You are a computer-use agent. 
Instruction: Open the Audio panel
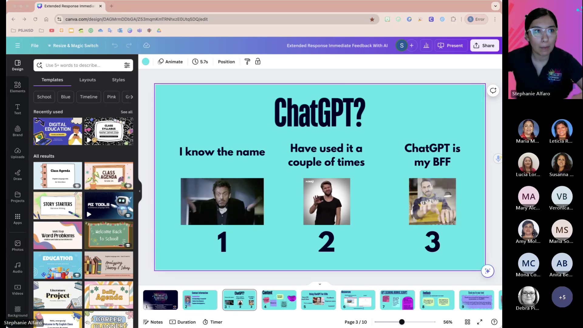click(x=18, y=267)
